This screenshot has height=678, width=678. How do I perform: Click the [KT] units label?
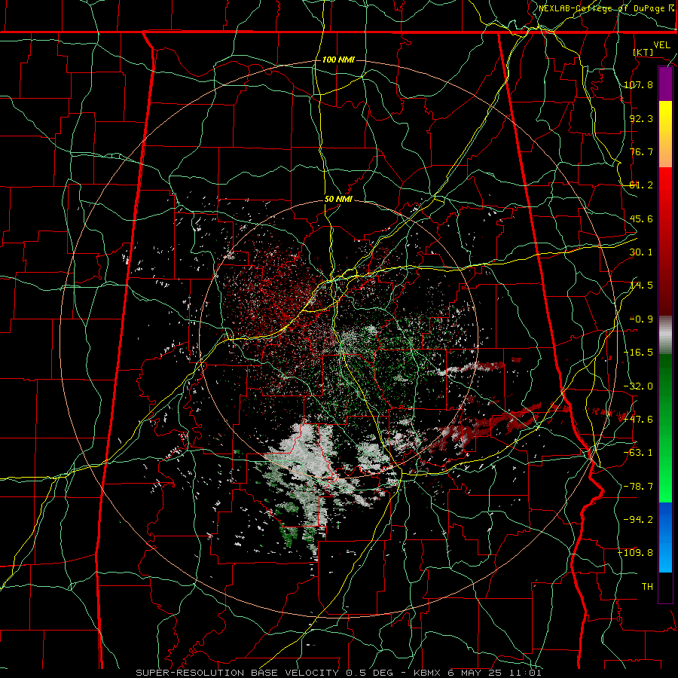[643, 52]
